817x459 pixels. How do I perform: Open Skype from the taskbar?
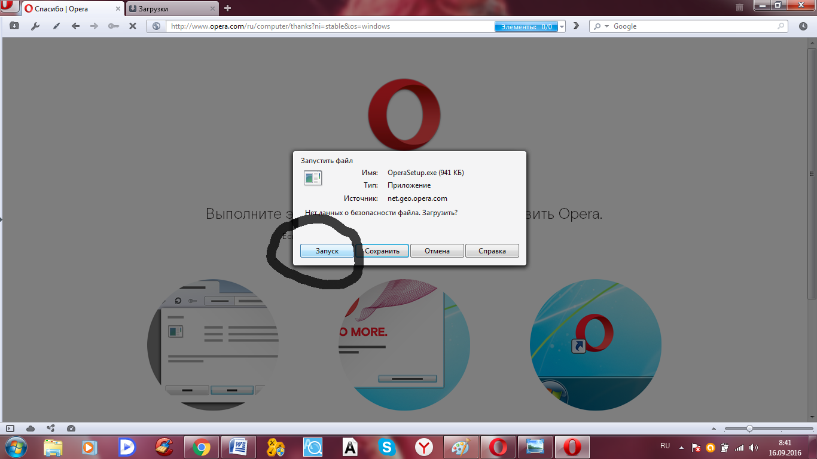coord(387,446)
